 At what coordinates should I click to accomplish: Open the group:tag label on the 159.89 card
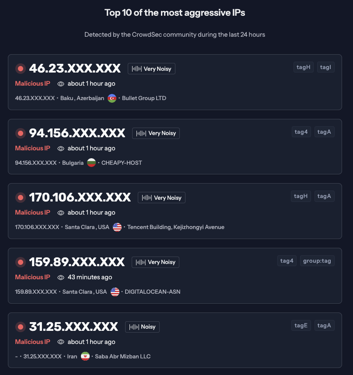317,260
